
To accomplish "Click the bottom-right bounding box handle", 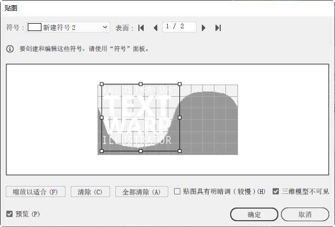I will tap(179, 151).
